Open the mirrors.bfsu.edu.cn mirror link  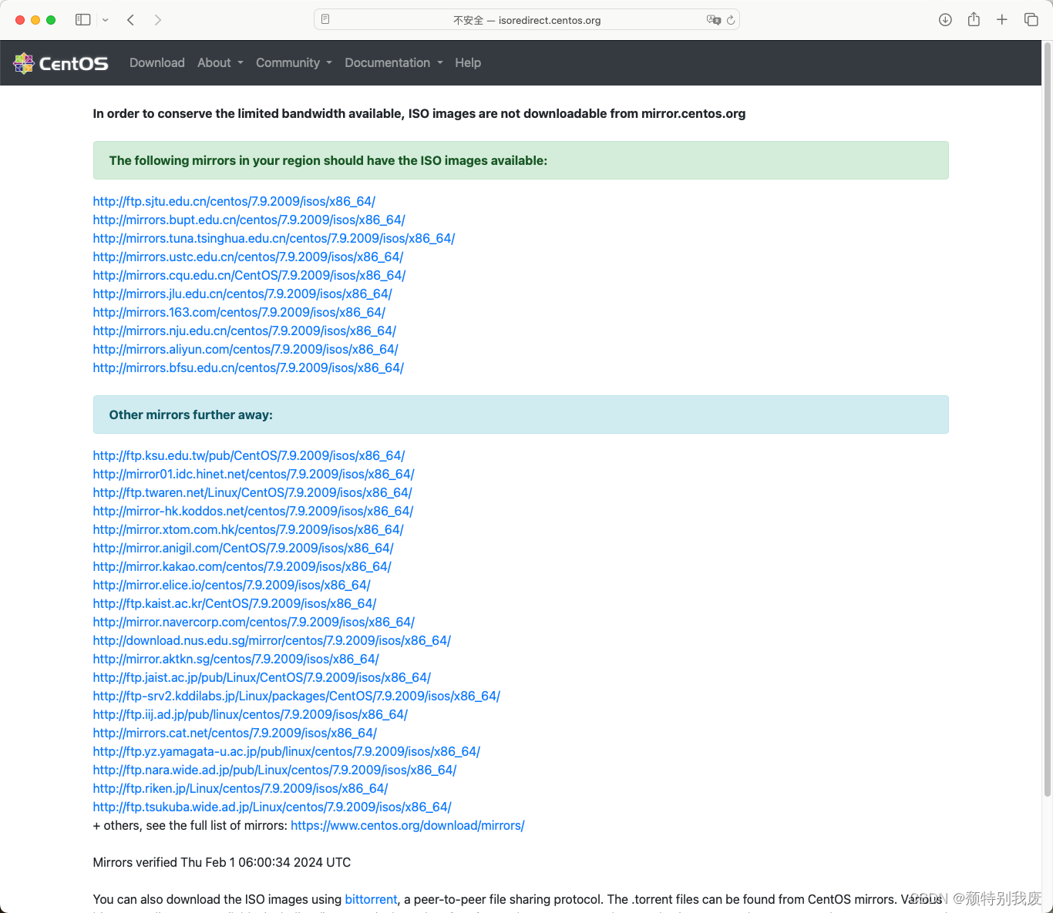[x=248, y=368]
